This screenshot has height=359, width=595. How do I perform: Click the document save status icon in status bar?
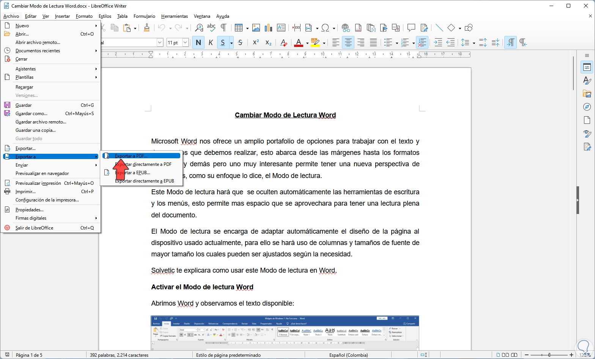[x=7, y=355]
